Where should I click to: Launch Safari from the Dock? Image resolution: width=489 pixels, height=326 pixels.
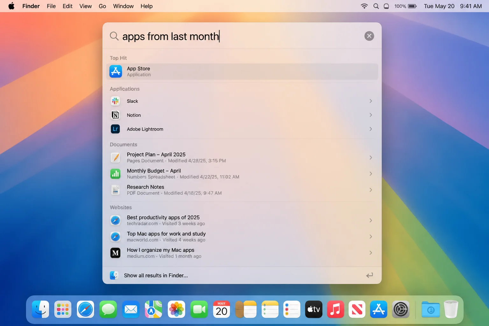point(85,309)
